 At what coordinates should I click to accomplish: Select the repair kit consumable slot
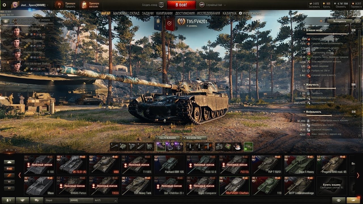[220, 146]
